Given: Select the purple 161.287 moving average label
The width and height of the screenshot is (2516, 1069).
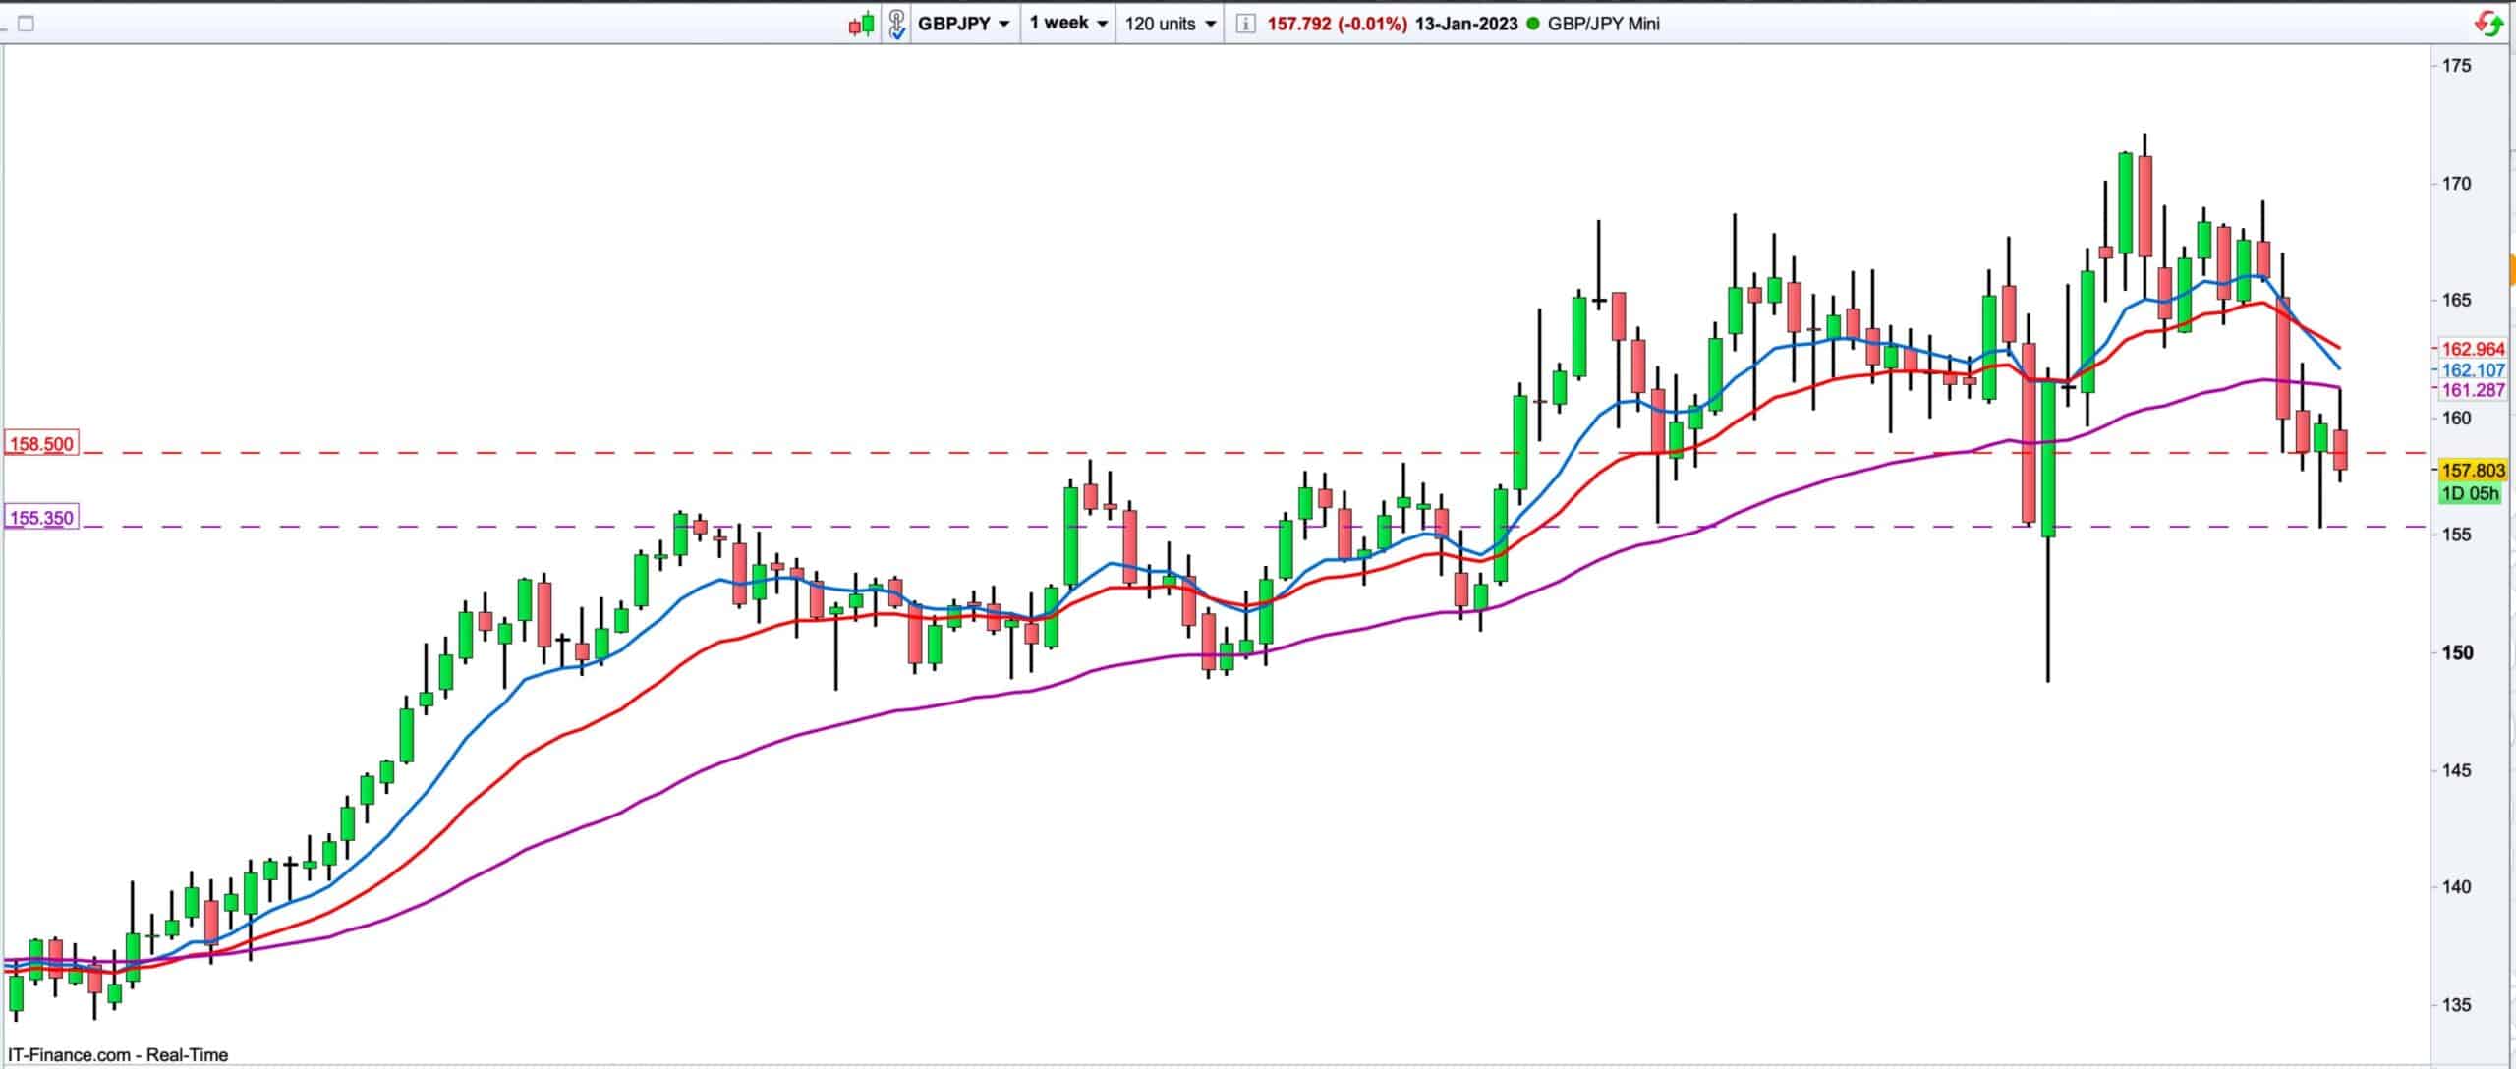Looking at the screenshot, I should 2472,390.
